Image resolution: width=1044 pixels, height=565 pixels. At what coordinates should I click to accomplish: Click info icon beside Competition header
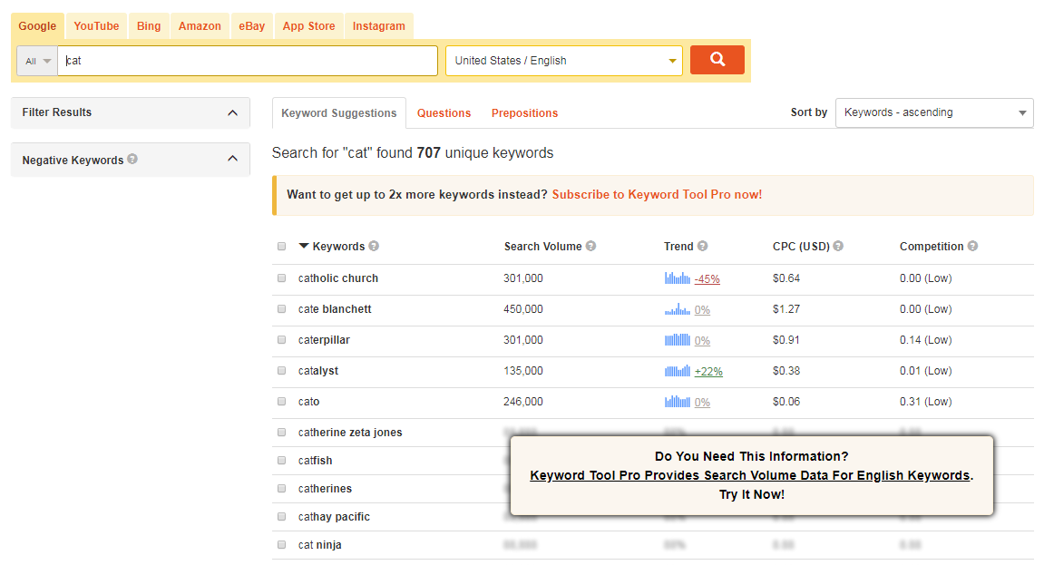pos(972,247)
